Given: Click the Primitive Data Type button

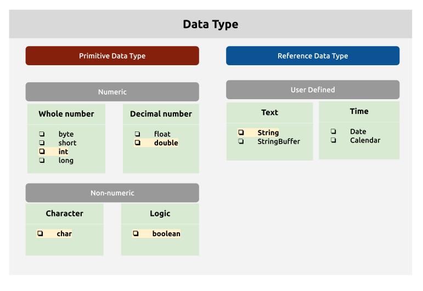Looking at the screenshot, I should coord(112,56).
